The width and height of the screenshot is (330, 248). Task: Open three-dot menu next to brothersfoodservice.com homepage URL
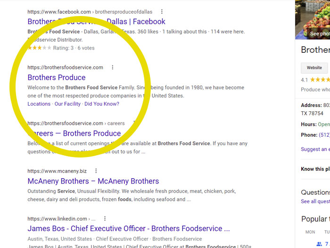click(112, 67)
